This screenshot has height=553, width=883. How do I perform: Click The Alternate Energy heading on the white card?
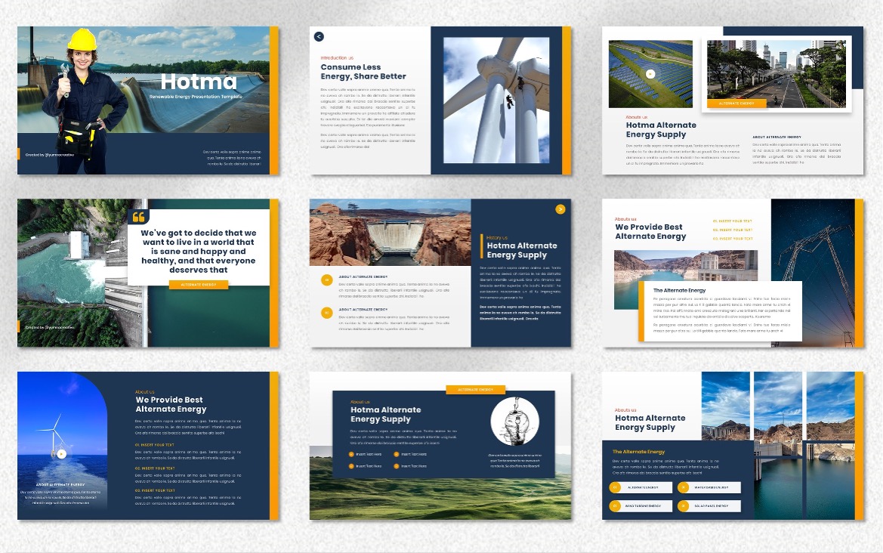click(679, 290)
